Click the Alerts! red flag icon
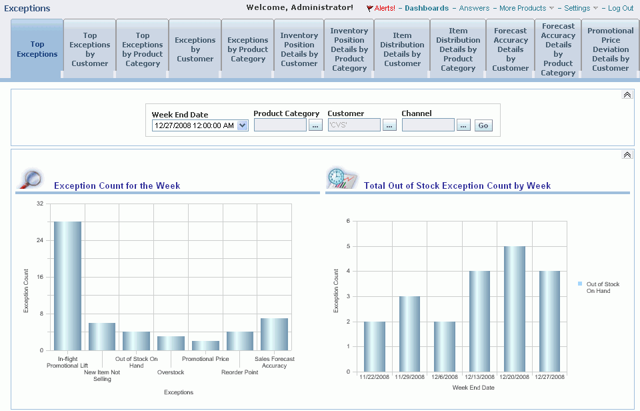The width and height of the screenshot is (640, 411). coord(369,8)
